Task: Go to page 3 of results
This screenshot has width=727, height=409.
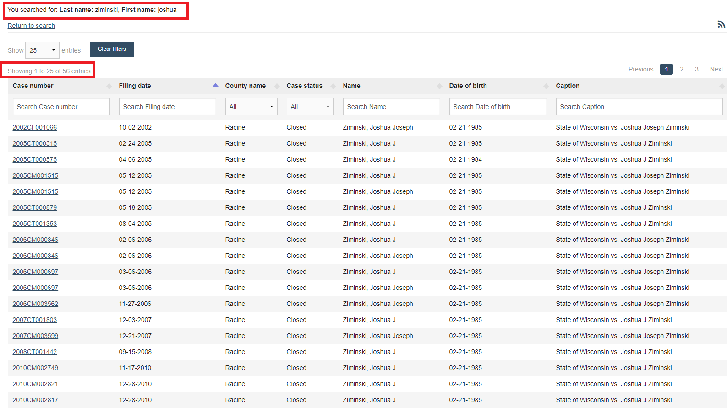Action: point(697,69)
